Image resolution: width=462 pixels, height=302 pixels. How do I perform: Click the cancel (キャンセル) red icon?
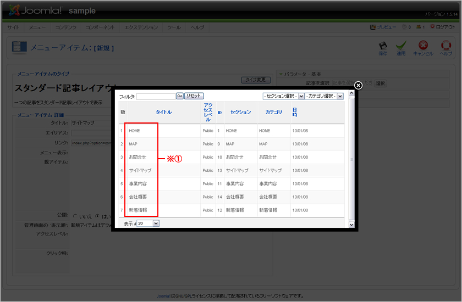point(423,45)
